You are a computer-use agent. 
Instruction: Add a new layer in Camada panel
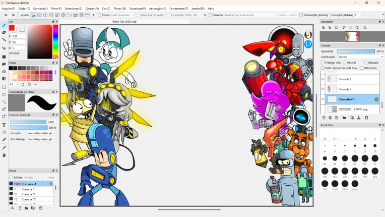coord(324,118)
